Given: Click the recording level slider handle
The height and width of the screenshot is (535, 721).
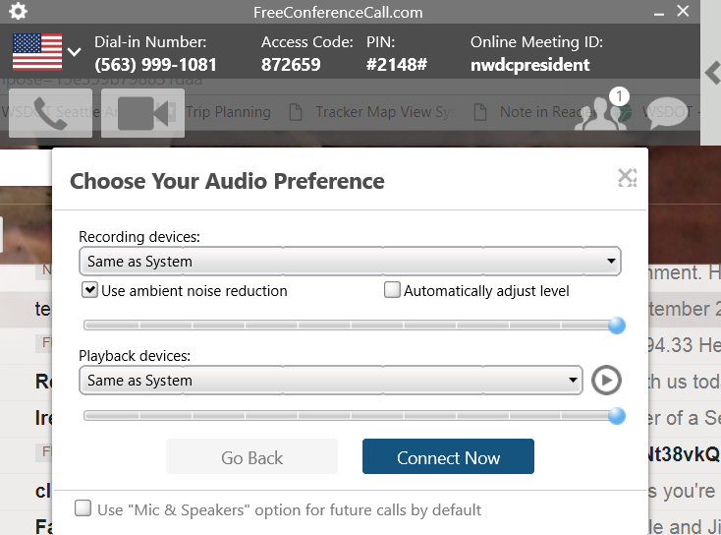Looking at the screenshot, I should (x=617, y=326).
